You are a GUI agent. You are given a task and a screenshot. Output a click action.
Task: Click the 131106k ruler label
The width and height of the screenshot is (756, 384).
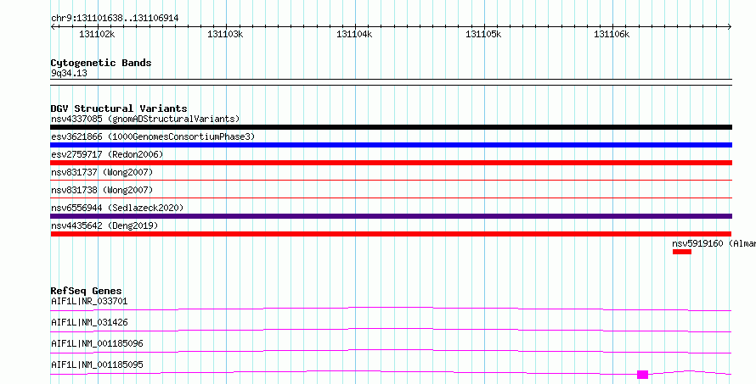pos(612,35)
